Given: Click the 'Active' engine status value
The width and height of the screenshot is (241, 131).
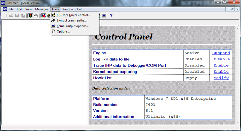Looking at the screenshot, I should (x=192, y=53).
